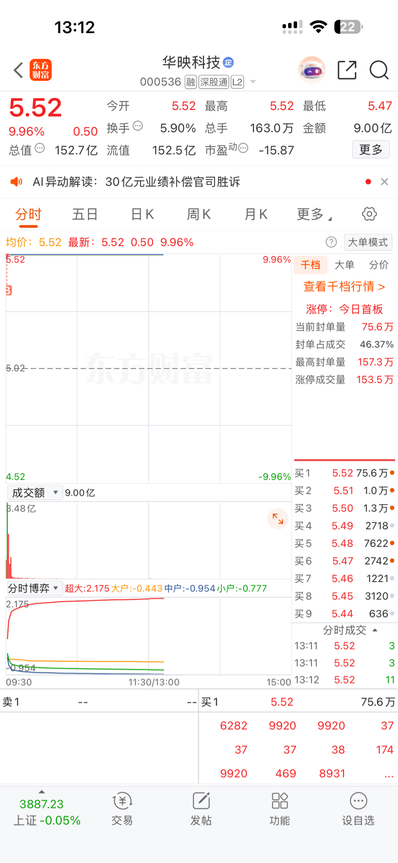Screen dimensions: 398x863
Task: Tap 买3 row with 5.50 price
Action: pyautogui.click(x=345, y=508)
